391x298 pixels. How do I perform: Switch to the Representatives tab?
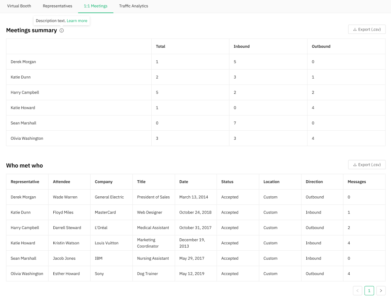[x=57, y=6]
